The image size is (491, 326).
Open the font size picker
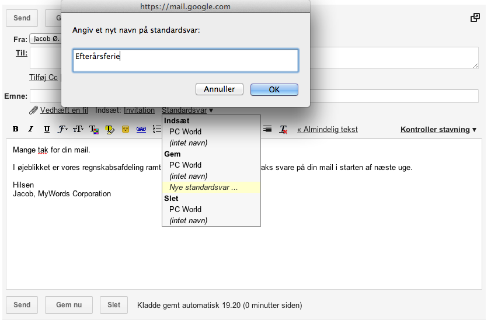pyautogui.click(x=78, y=130)
